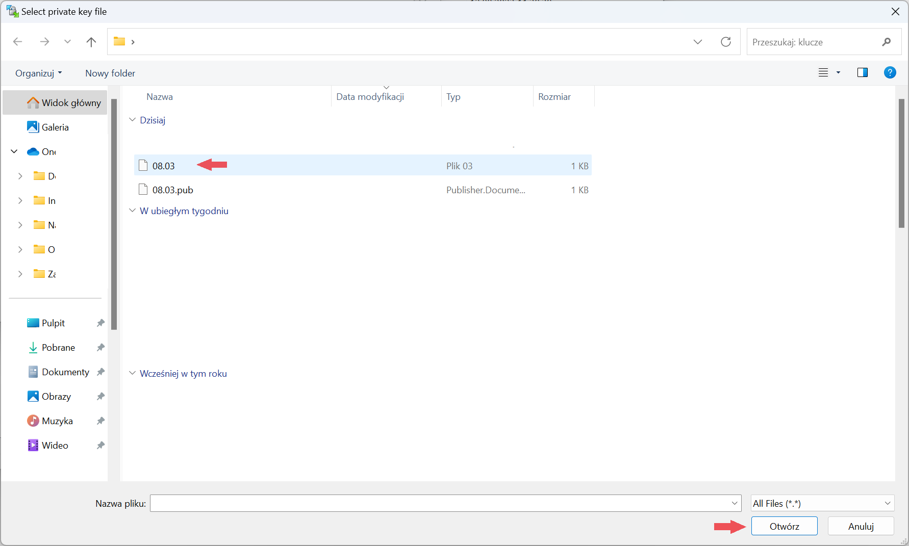
Task: Open Muzyka folder in quick access
Action: click(x=57, y=421)
